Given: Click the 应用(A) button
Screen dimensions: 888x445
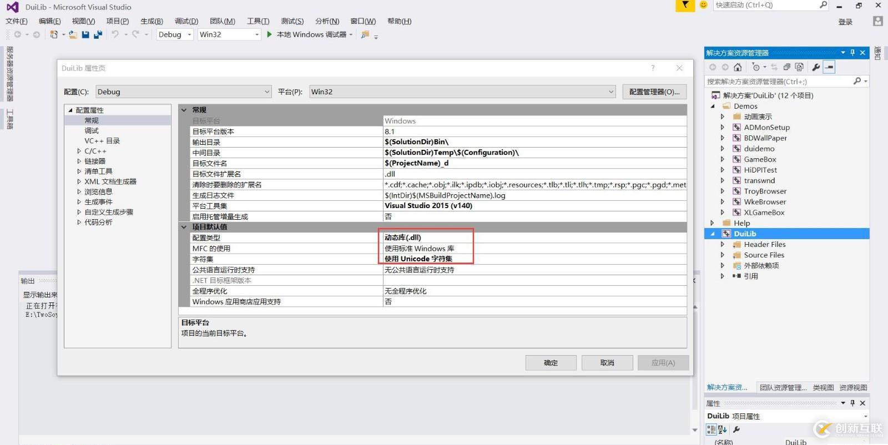Looking at the screenshot, I should (663, 363).
